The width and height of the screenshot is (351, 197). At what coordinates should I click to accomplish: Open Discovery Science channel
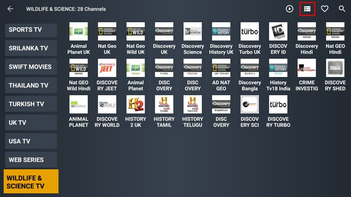[193, 39]
